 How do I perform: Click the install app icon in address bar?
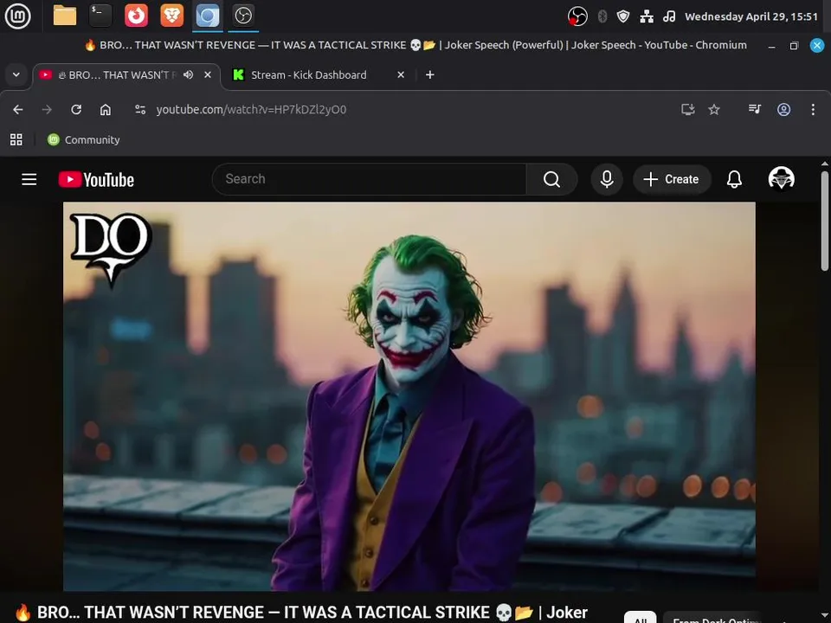(x=688, y=110)
